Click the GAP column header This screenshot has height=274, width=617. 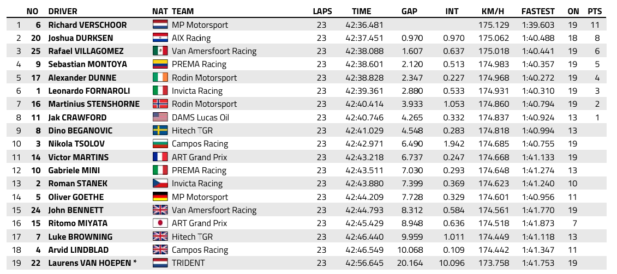point(409,11)
